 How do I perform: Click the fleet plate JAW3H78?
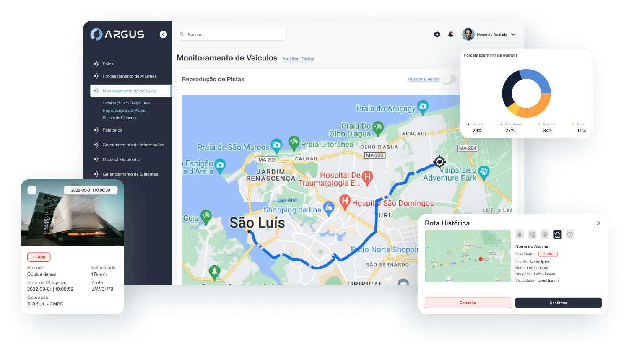click(102, 289)
